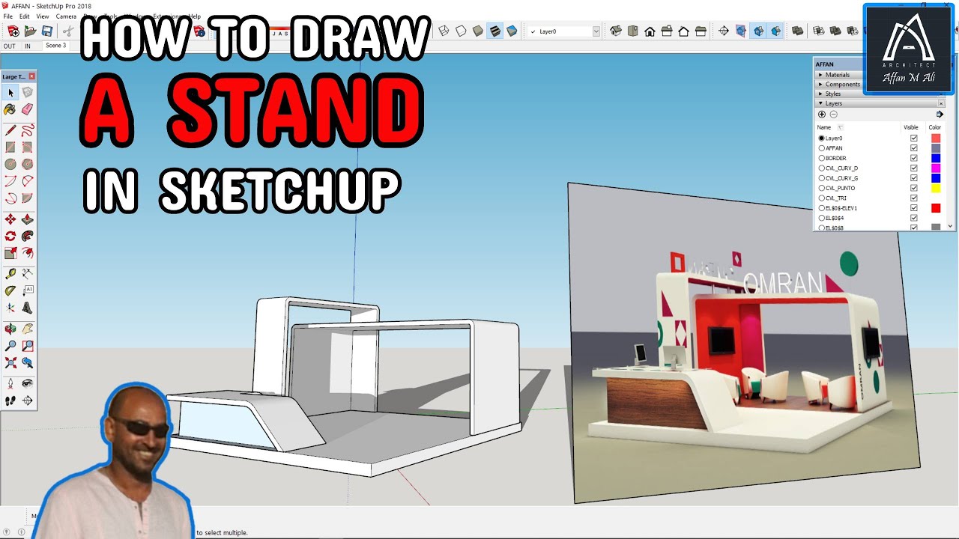This screenshot has height=539, width=959.
Task: Click the Color column header
Action: coord(934,127)
